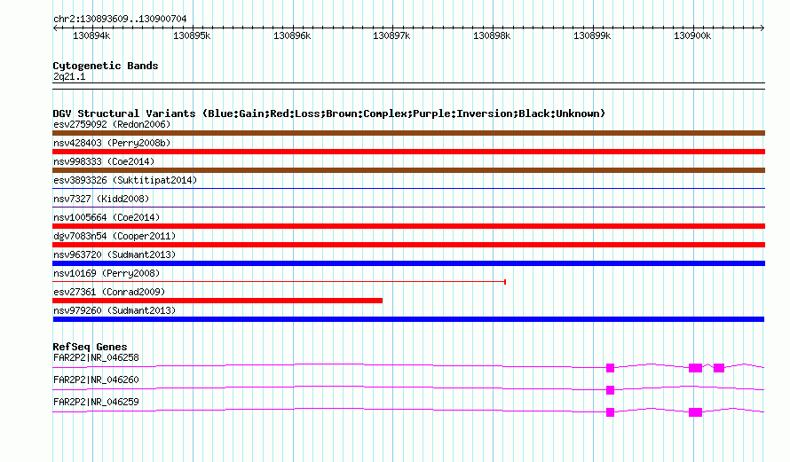Click the brown bar under esv2759092

408,133
